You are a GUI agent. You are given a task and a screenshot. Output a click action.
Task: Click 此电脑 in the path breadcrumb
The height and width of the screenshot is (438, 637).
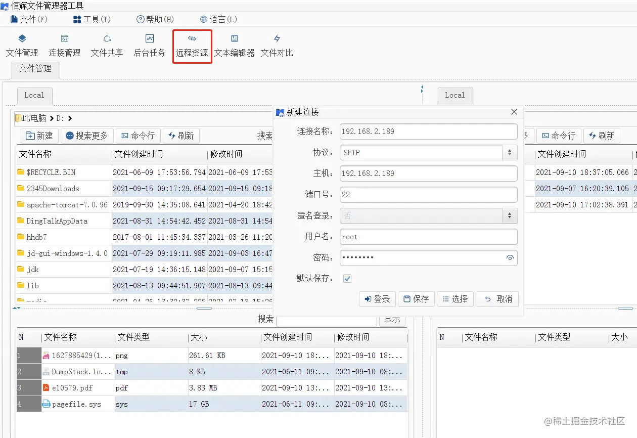[34, 118]
